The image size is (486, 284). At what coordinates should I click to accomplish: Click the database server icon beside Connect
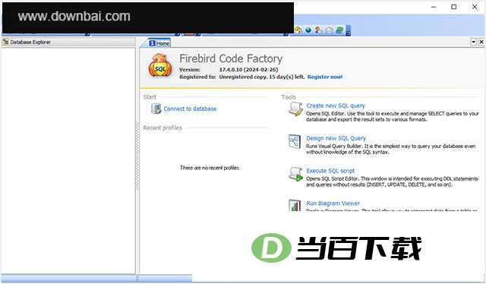coord(156,109)
